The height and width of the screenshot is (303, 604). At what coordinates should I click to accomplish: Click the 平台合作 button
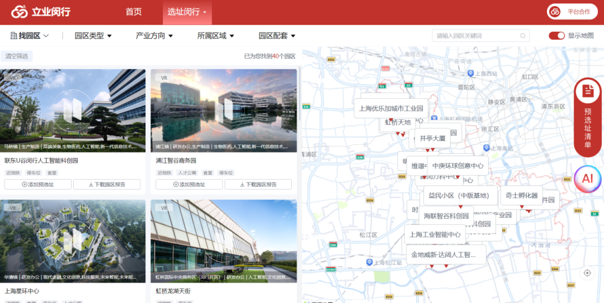coord(572,12)
